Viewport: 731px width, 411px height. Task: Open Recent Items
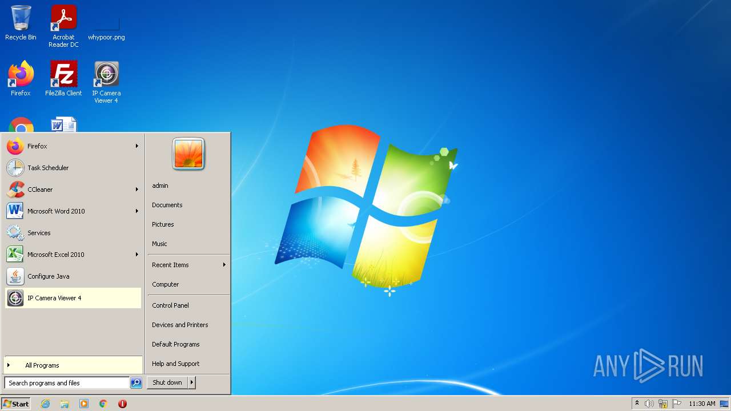188,265
